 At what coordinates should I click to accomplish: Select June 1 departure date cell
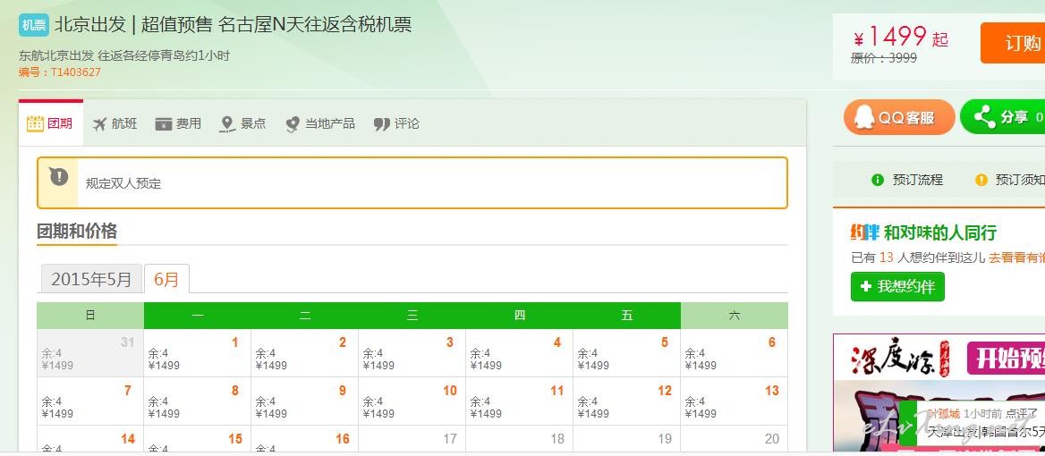(197, 353)
